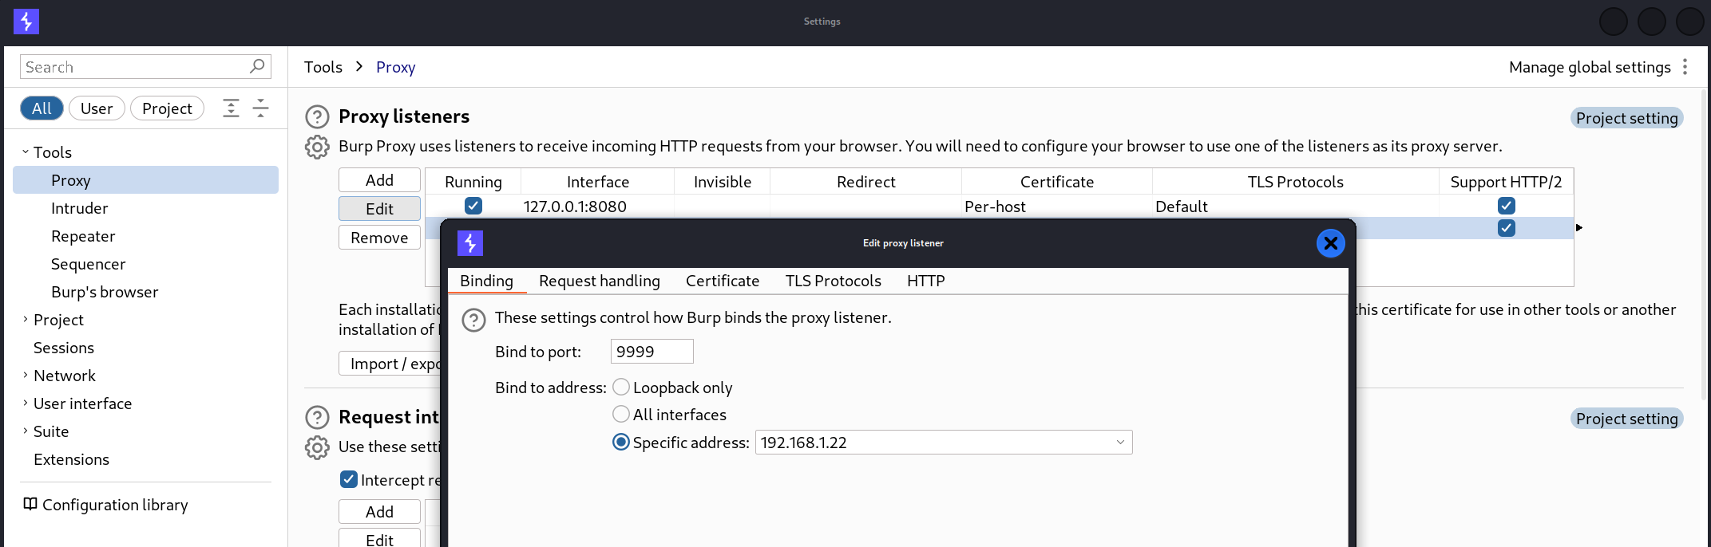Viewport: 1711px width, 547px height.
Task: Expand the Project tree node
Action: tap(26, 319)
